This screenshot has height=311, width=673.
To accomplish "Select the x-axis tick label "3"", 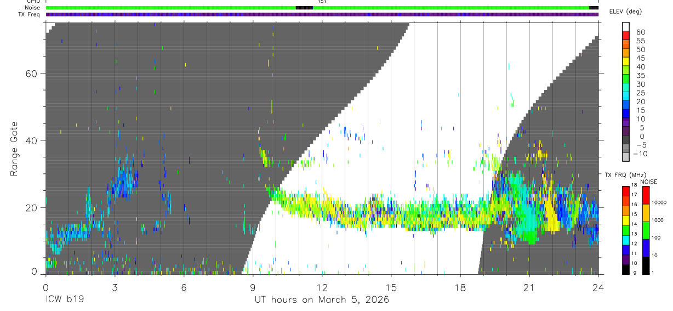I will pos(115,287).
